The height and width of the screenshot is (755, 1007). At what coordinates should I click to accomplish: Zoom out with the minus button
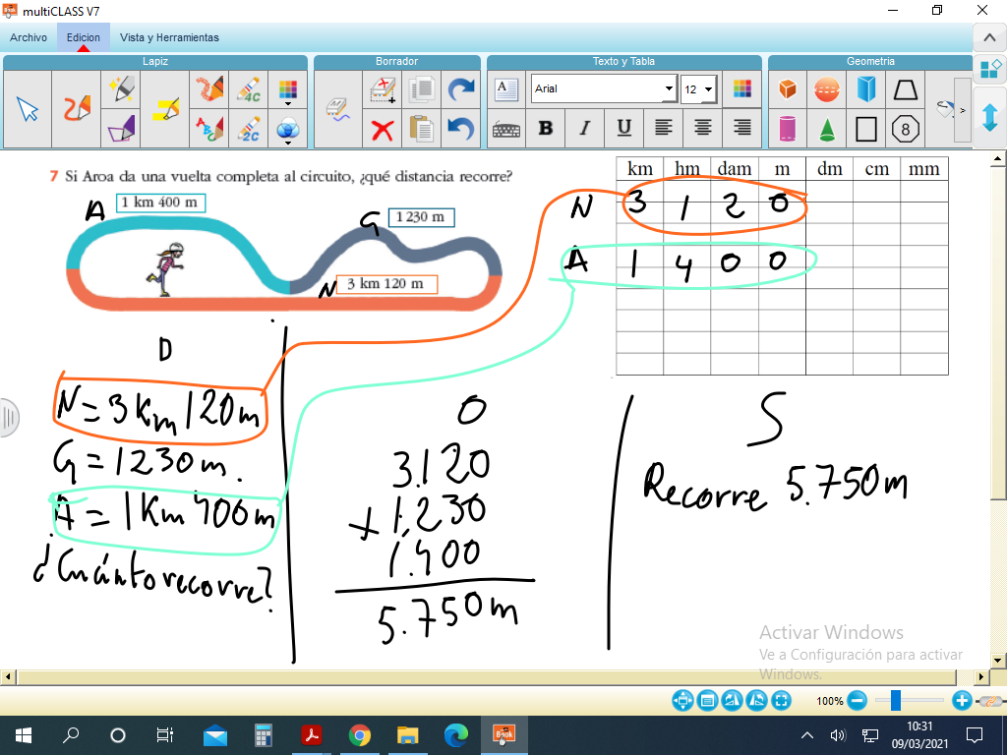click(857, 700)
